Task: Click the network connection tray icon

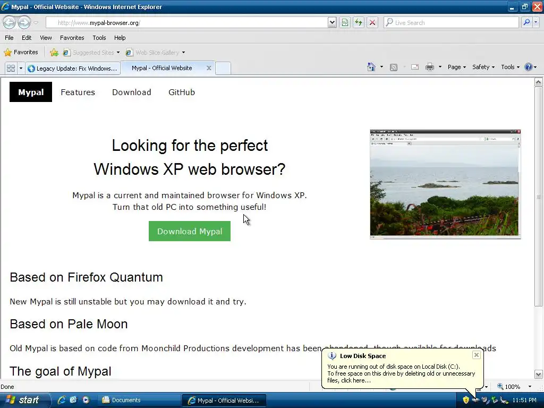Action: (x=505, y=401)
